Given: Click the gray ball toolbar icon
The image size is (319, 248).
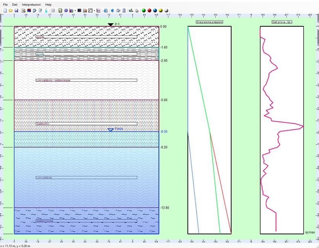Looking at the screenshot, I should tap(166, 11).
